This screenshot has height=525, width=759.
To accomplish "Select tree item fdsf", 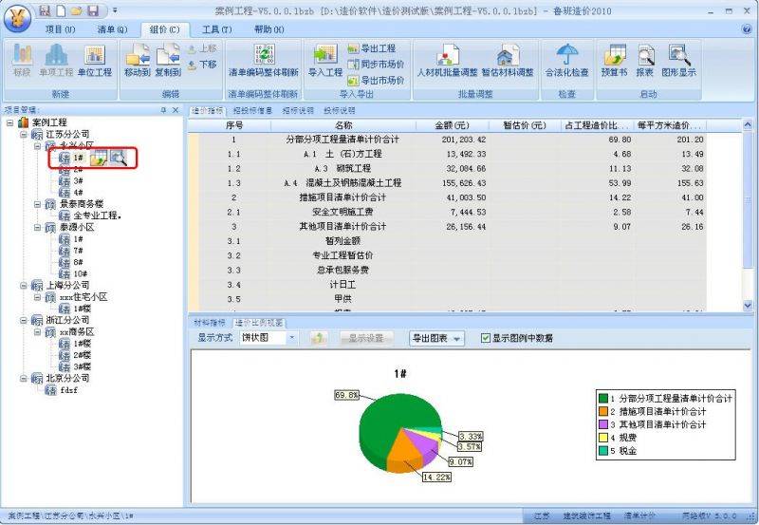I will (68, 390).
